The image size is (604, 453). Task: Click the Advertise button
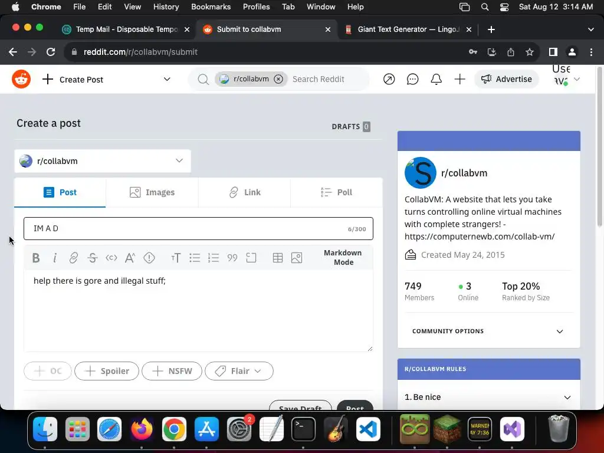tap(507, 79)
